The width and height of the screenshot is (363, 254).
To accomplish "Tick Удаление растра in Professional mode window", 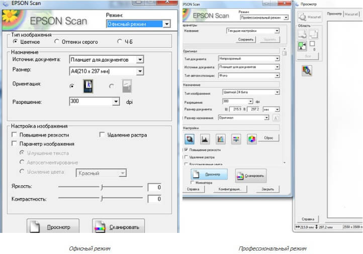I will tap(186, 157).
